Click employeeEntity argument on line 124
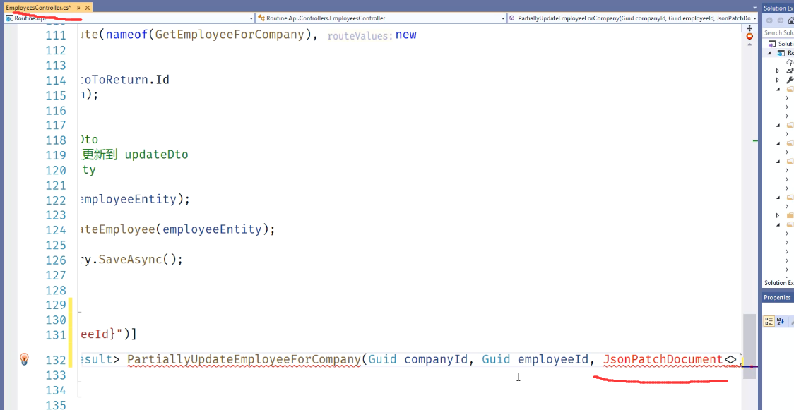Viewport: 794px width, 410px height. point(212,229)
